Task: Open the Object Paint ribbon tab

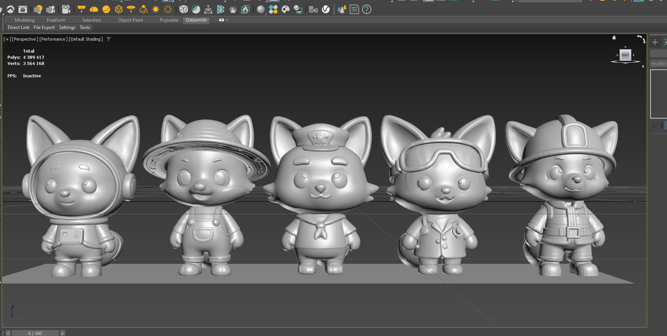Action: (130, 20)
